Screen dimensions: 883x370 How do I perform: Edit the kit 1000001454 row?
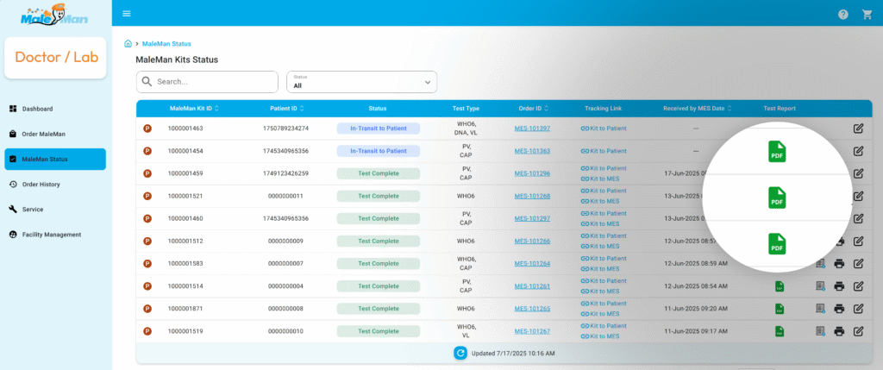pyautogui.click(x=858, y=151)
